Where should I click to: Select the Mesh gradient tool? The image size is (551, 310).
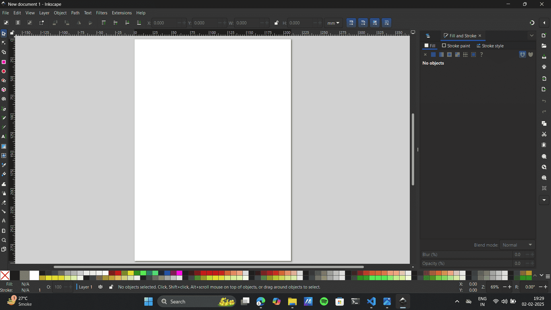4,156
